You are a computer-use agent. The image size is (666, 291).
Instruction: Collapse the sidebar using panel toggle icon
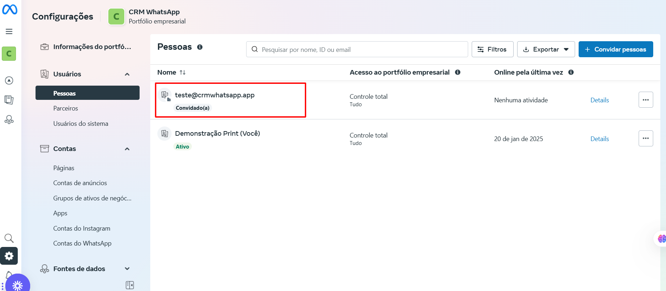[x=130, y=285]
